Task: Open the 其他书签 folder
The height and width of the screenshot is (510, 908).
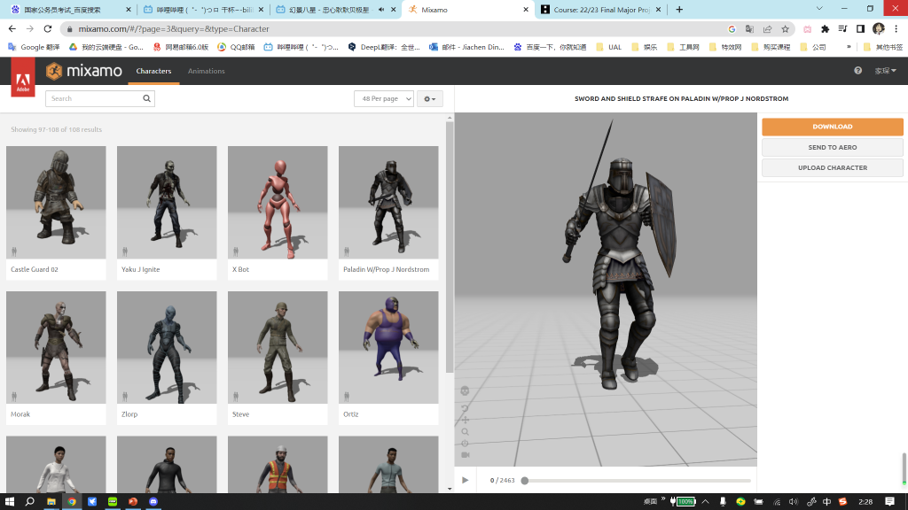Action: tap(882, 48)
